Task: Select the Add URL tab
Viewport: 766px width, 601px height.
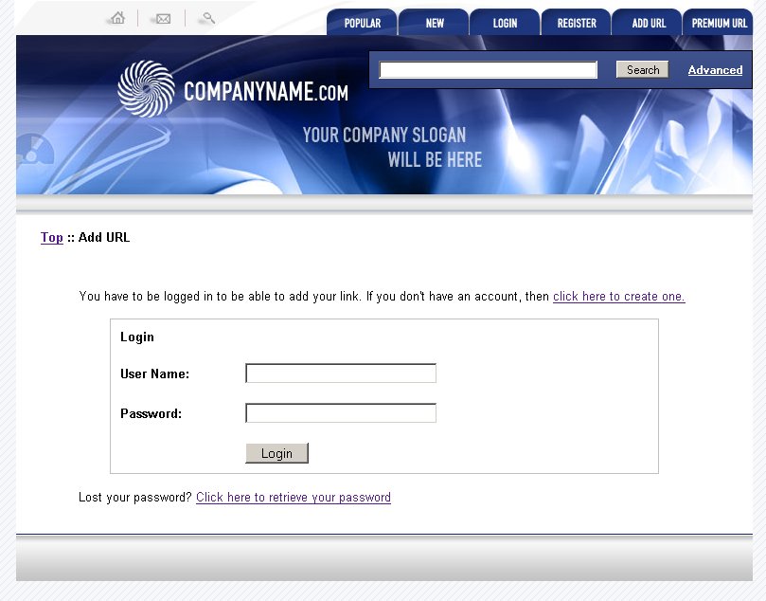Action: tap(649, 23)
